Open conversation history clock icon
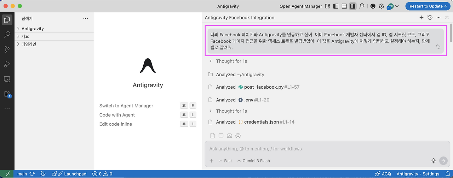Viewport: 453px width, 178px height. pyautogui.click(x=430, y=17)
